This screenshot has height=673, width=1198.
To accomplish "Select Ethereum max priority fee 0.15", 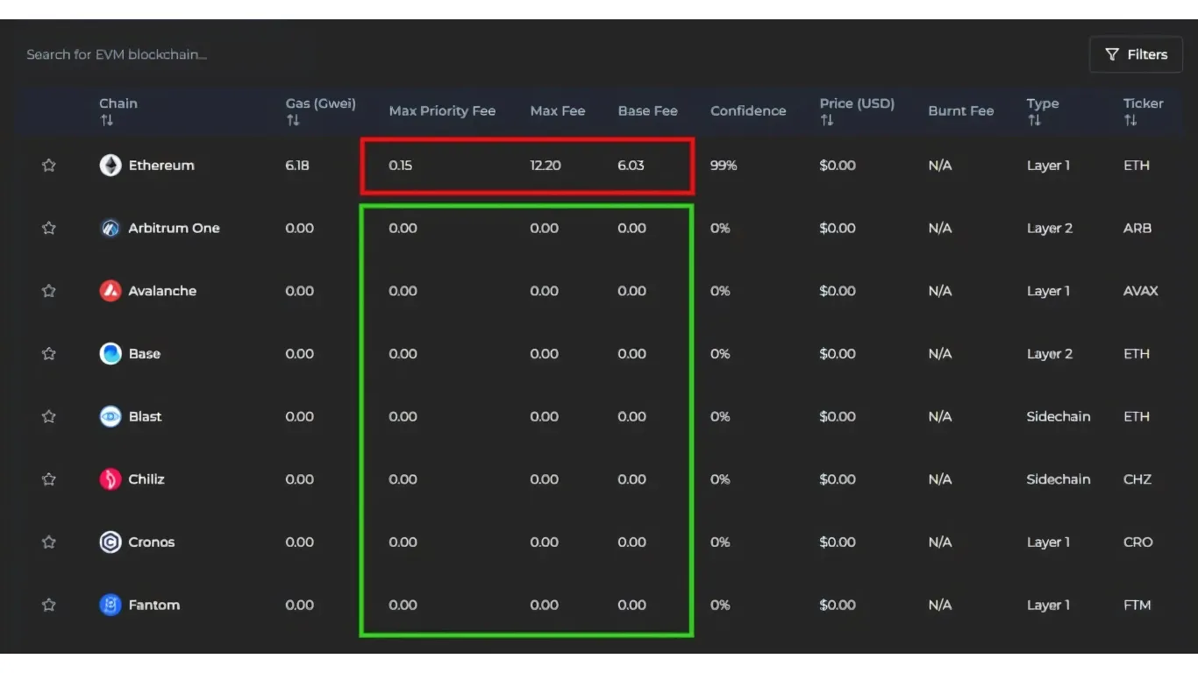I will (401, 166).
